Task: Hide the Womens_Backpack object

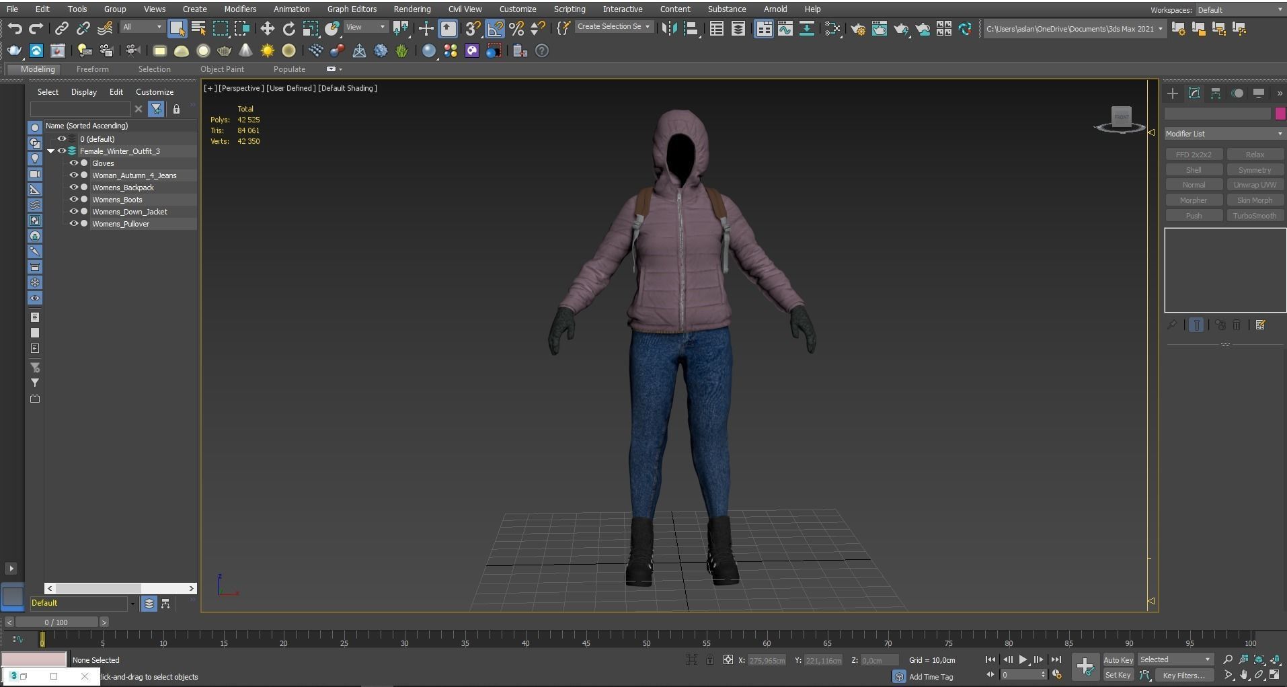Action: pyautogui.click(x=74, y=188)
